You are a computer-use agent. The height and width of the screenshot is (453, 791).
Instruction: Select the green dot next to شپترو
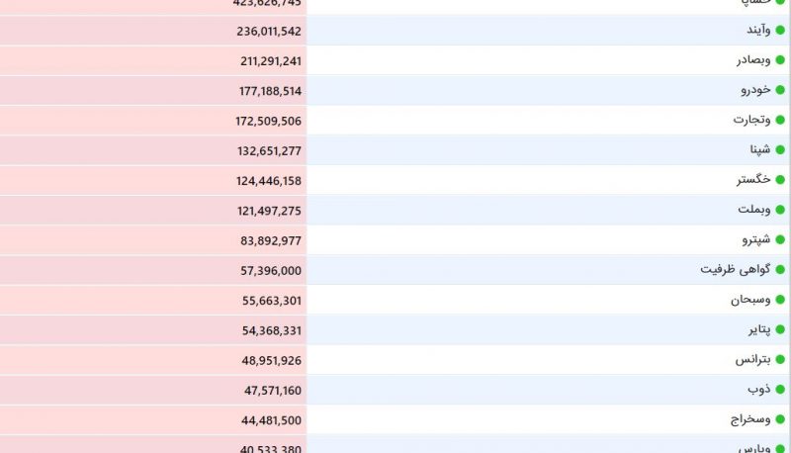tap(780, 239)
